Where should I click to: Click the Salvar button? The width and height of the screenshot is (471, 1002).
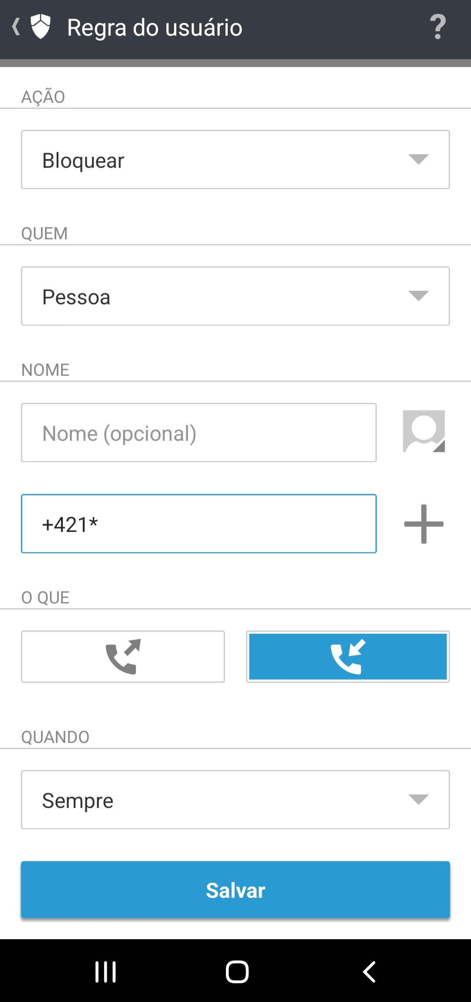235,890
